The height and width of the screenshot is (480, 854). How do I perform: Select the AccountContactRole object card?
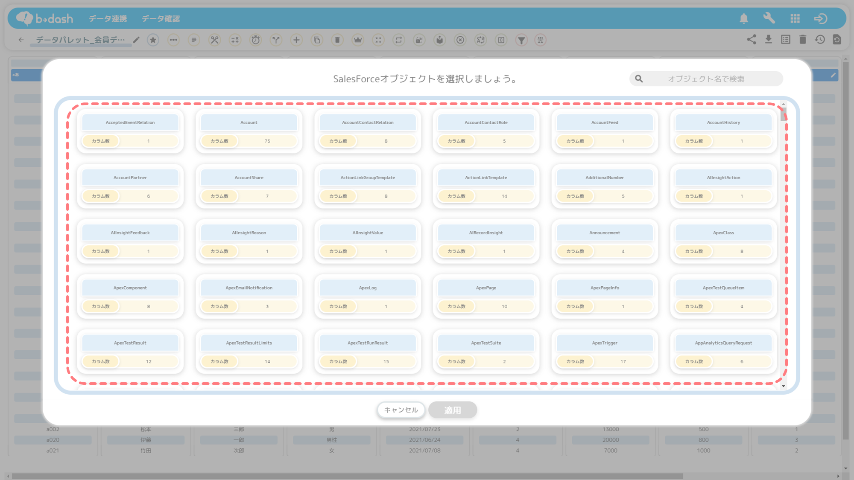pos(486,131)
